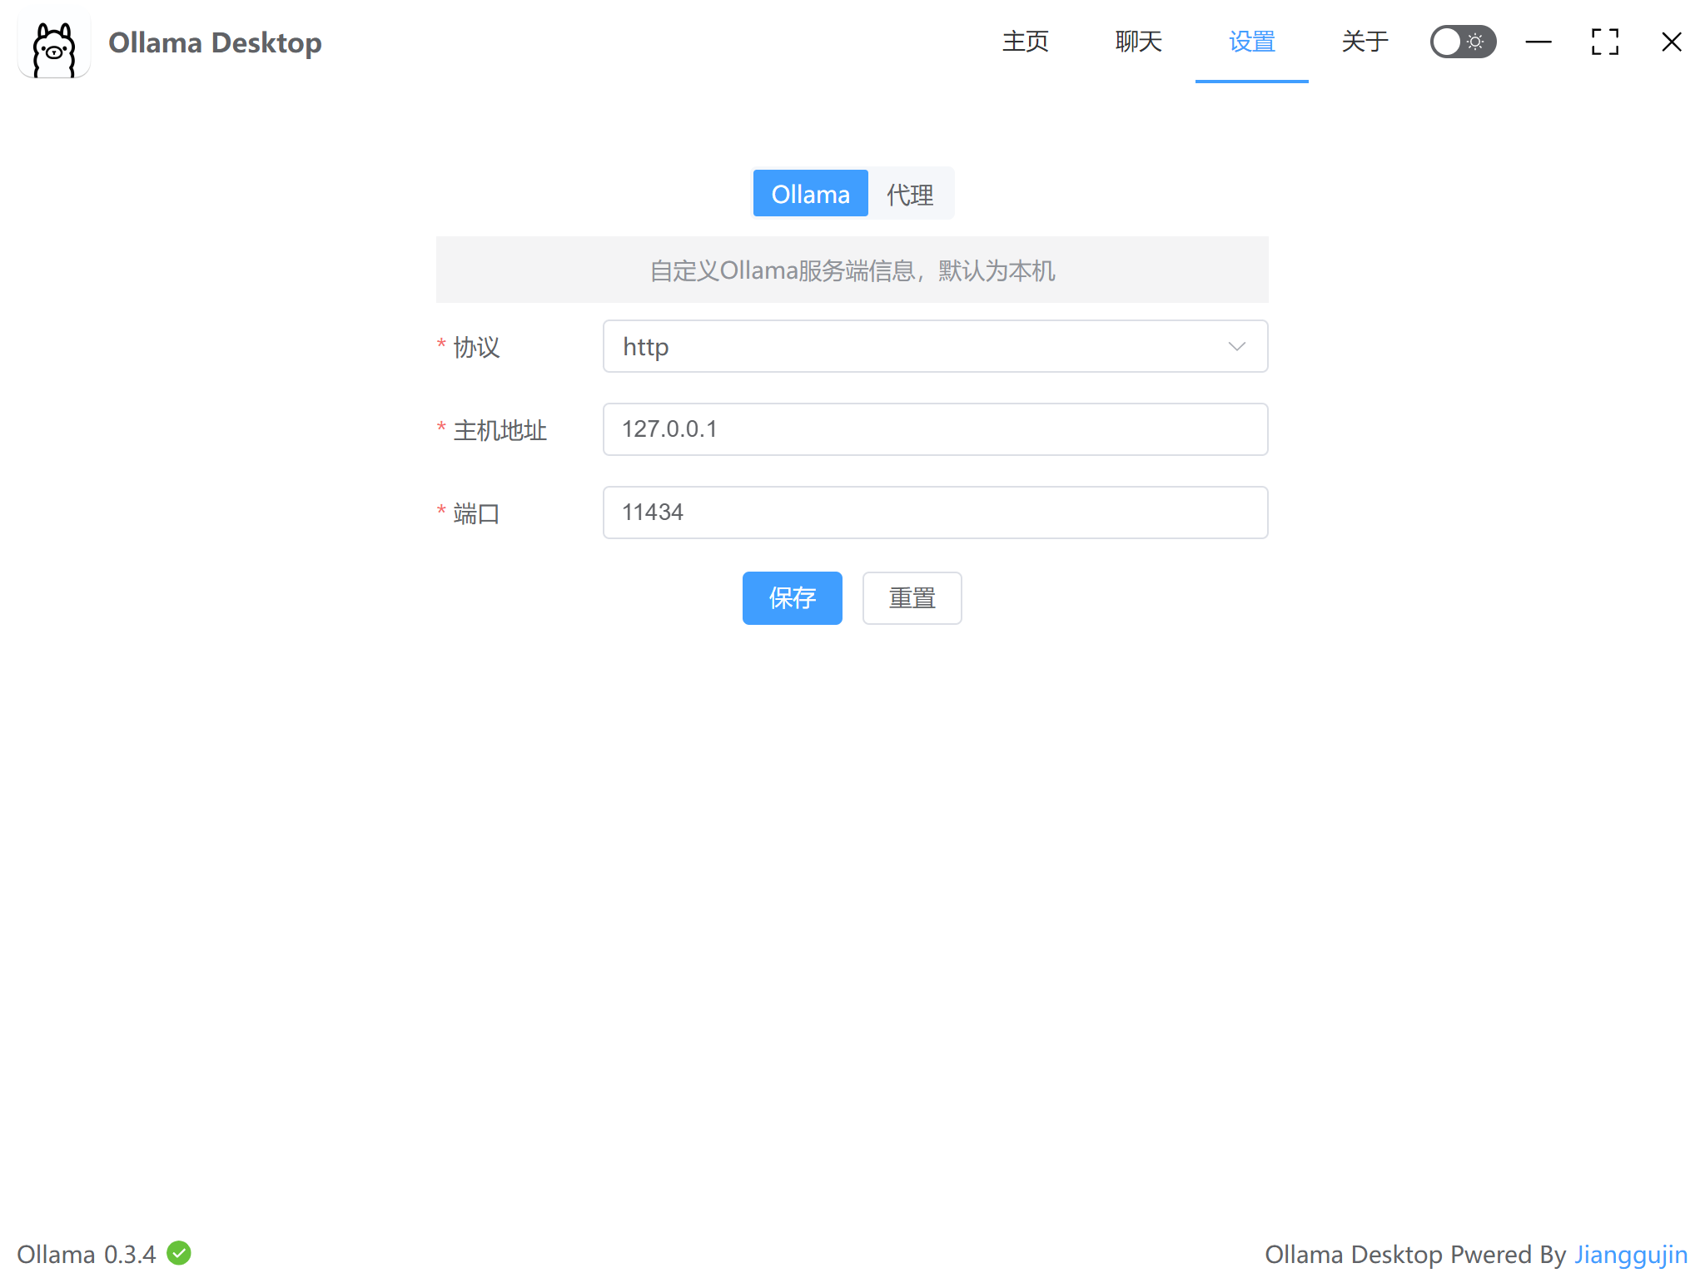Image resolution: width=1705 pixels, height=1278 pixels.
Task: Maximize the window to fullscreen
Action: (1604, 42)
